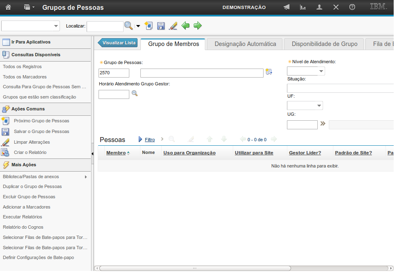Click the save diskette toolbar icon
The height and width of the screenshot is (273, 406).
161,26
